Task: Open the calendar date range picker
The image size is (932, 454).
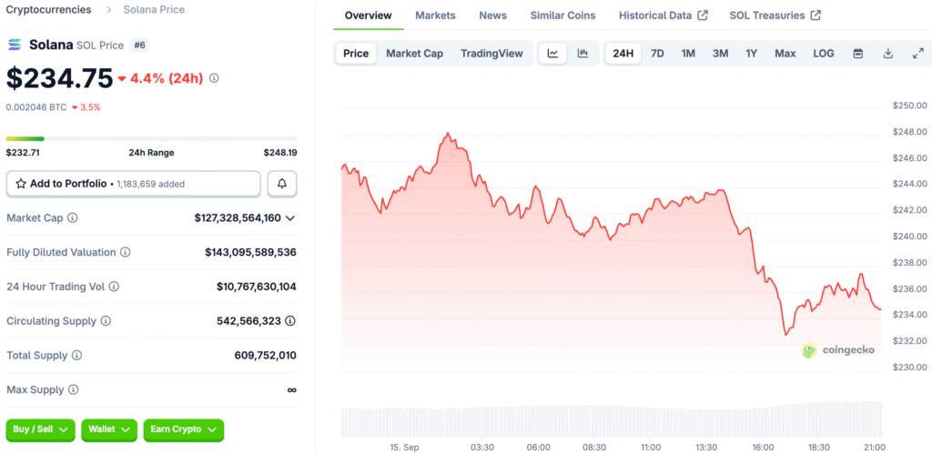Action: (x=858, y=54)
